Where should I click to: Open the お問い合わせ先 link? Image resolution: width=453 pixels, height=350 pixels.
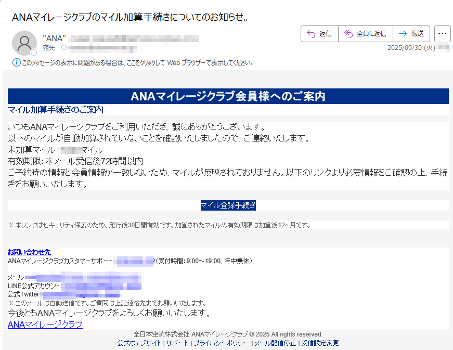point(29,252)
